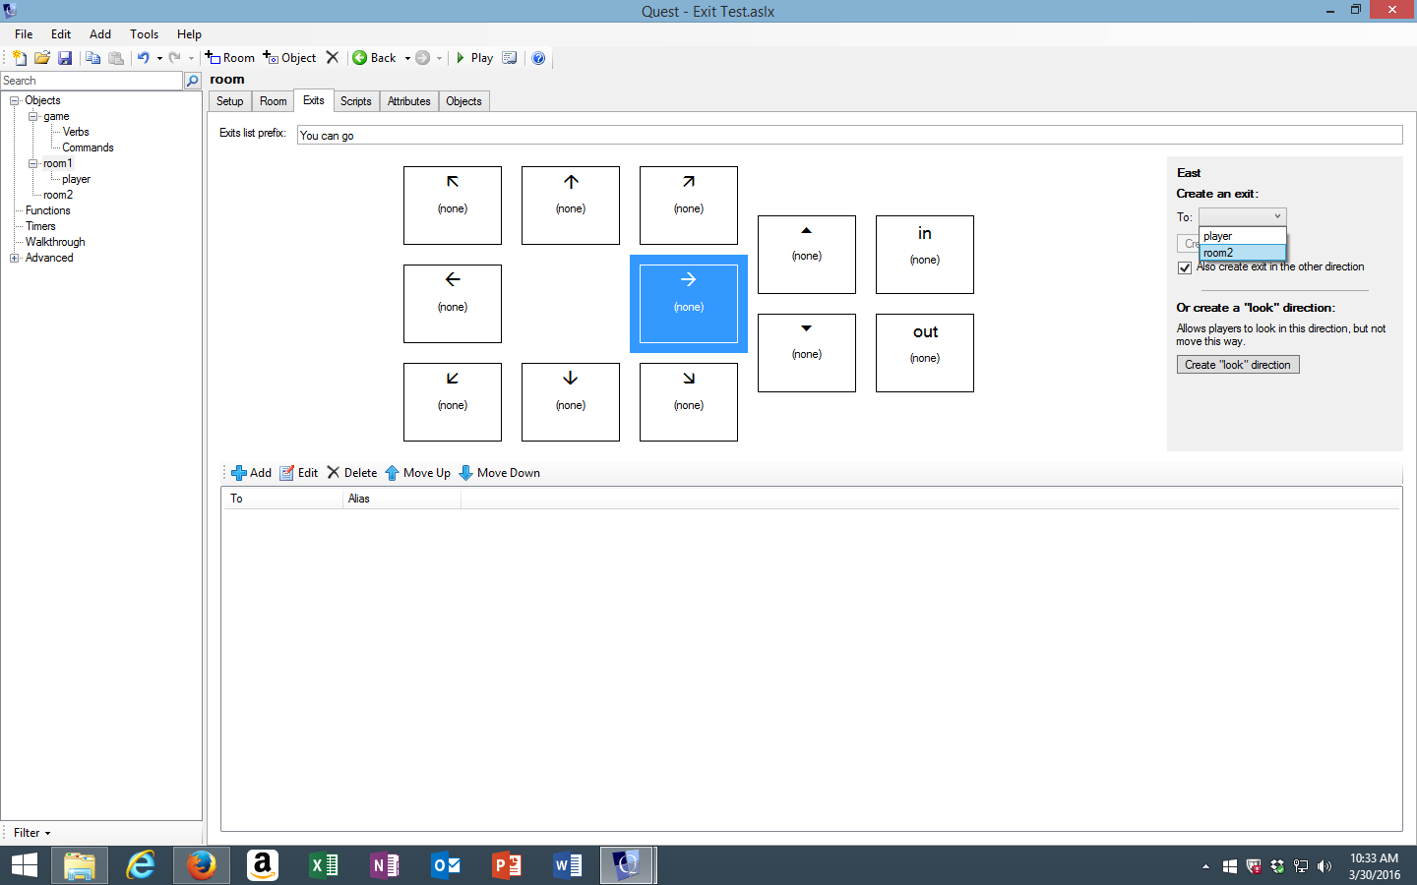1417x885 pixels.
Task: Select the 'in' exit box
Action: tap(925, 255)
